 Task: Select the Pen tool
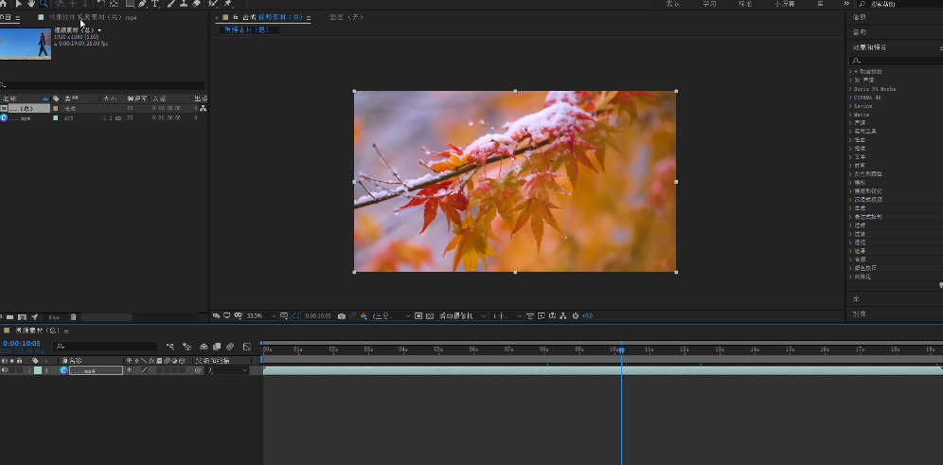(142, 4)
